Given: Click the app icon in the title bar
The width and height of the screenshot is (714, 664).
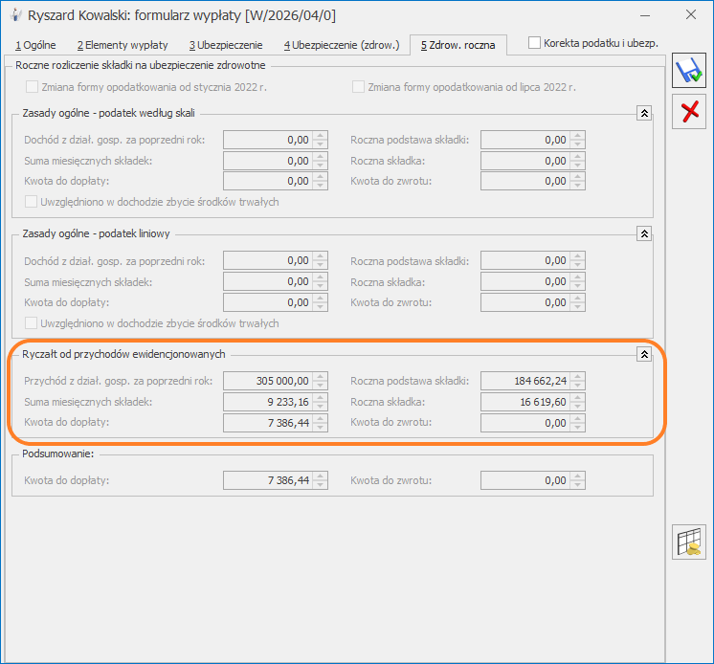Looking at the screenshot, I should 16,15.
